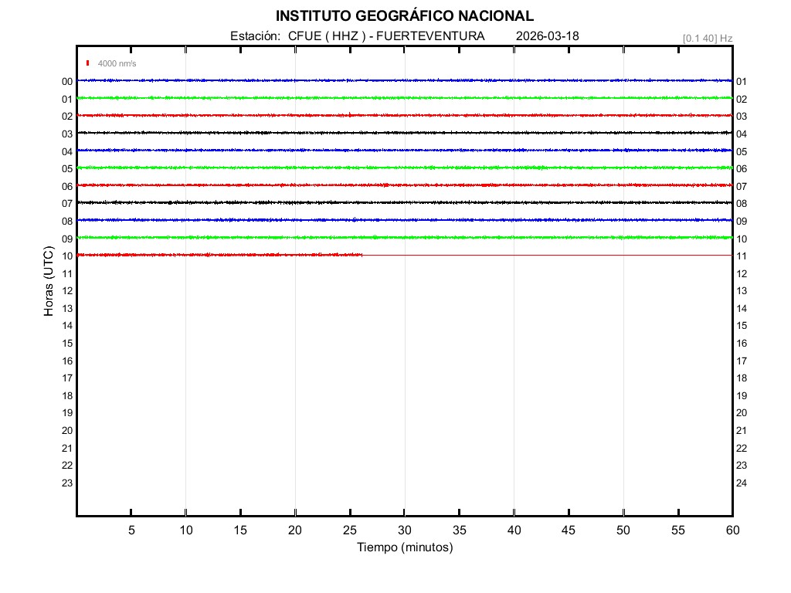Select the 30 minute tick label

(x=404, y=530)
